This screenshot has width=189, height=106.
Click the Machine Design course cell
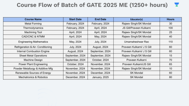[33, 60]
